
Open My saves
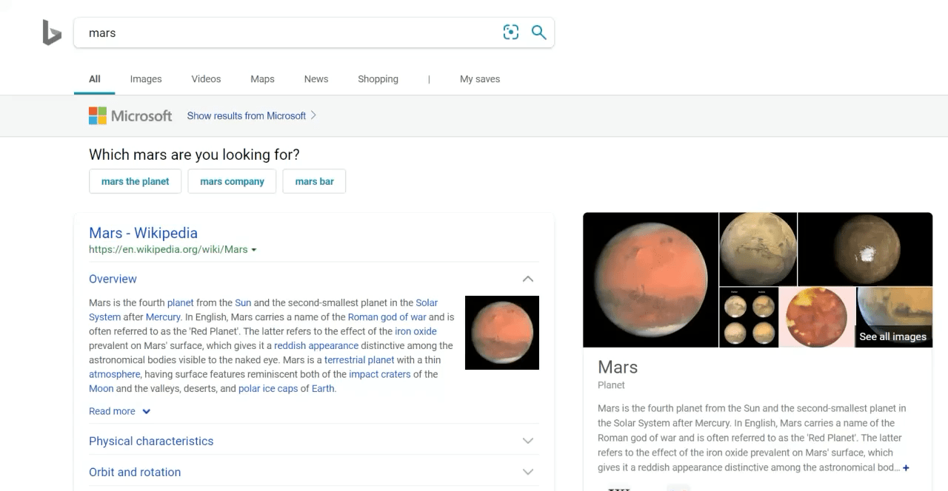pyautogui.click(x=480, y=79)
